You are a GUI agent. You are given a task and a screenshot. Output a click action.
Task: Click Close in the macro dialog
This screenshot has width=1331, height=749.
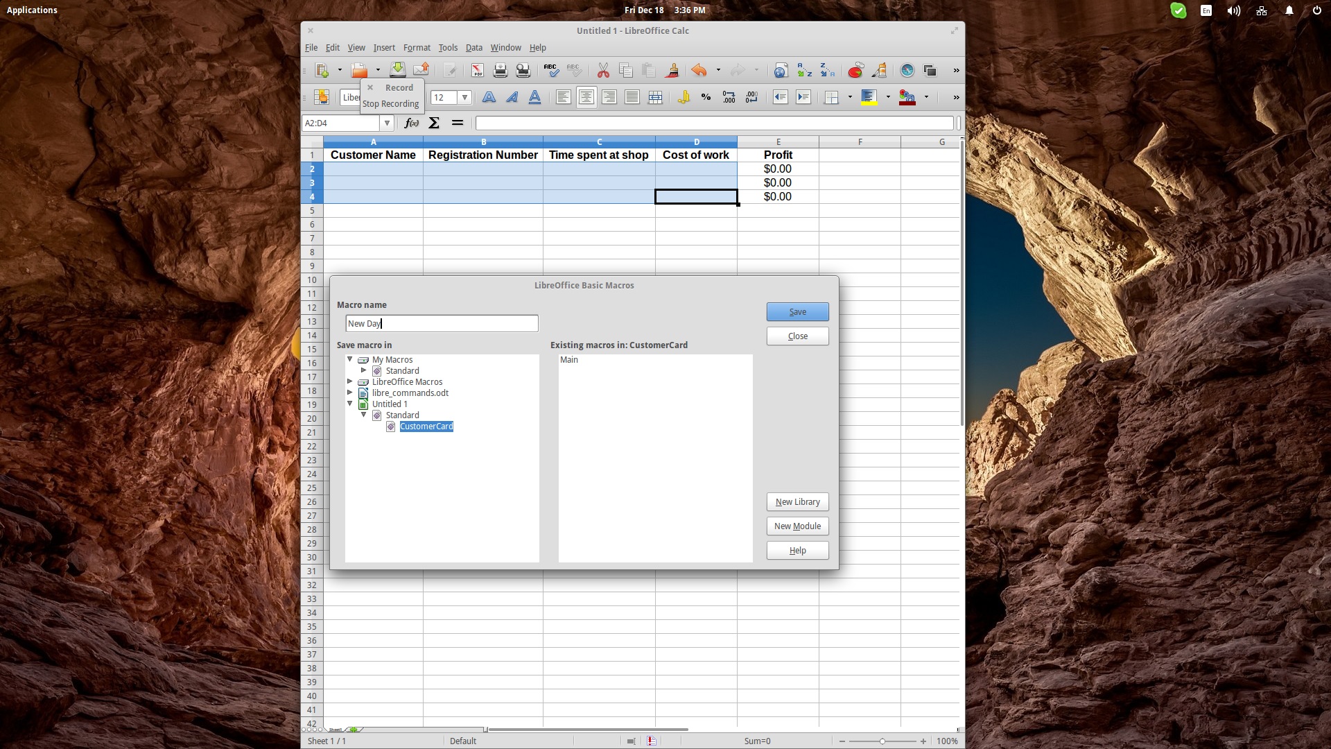tap(797, 336)
